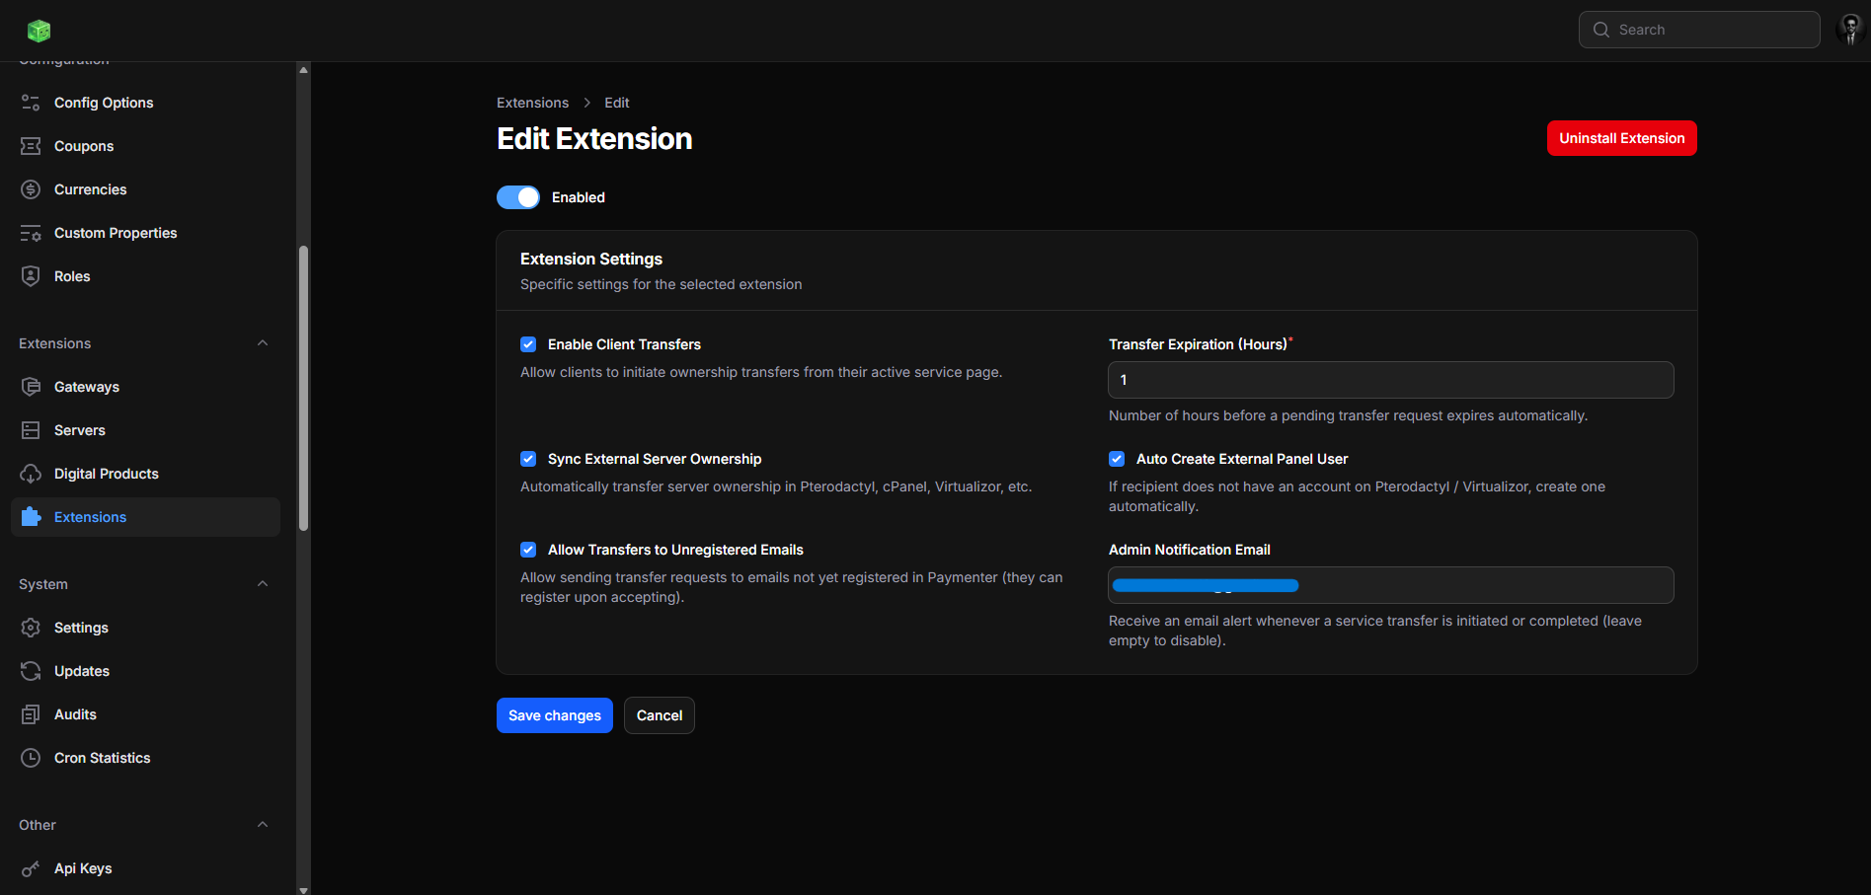
Task: Click the Edit breadcrumb text
Action: [617, 103]
